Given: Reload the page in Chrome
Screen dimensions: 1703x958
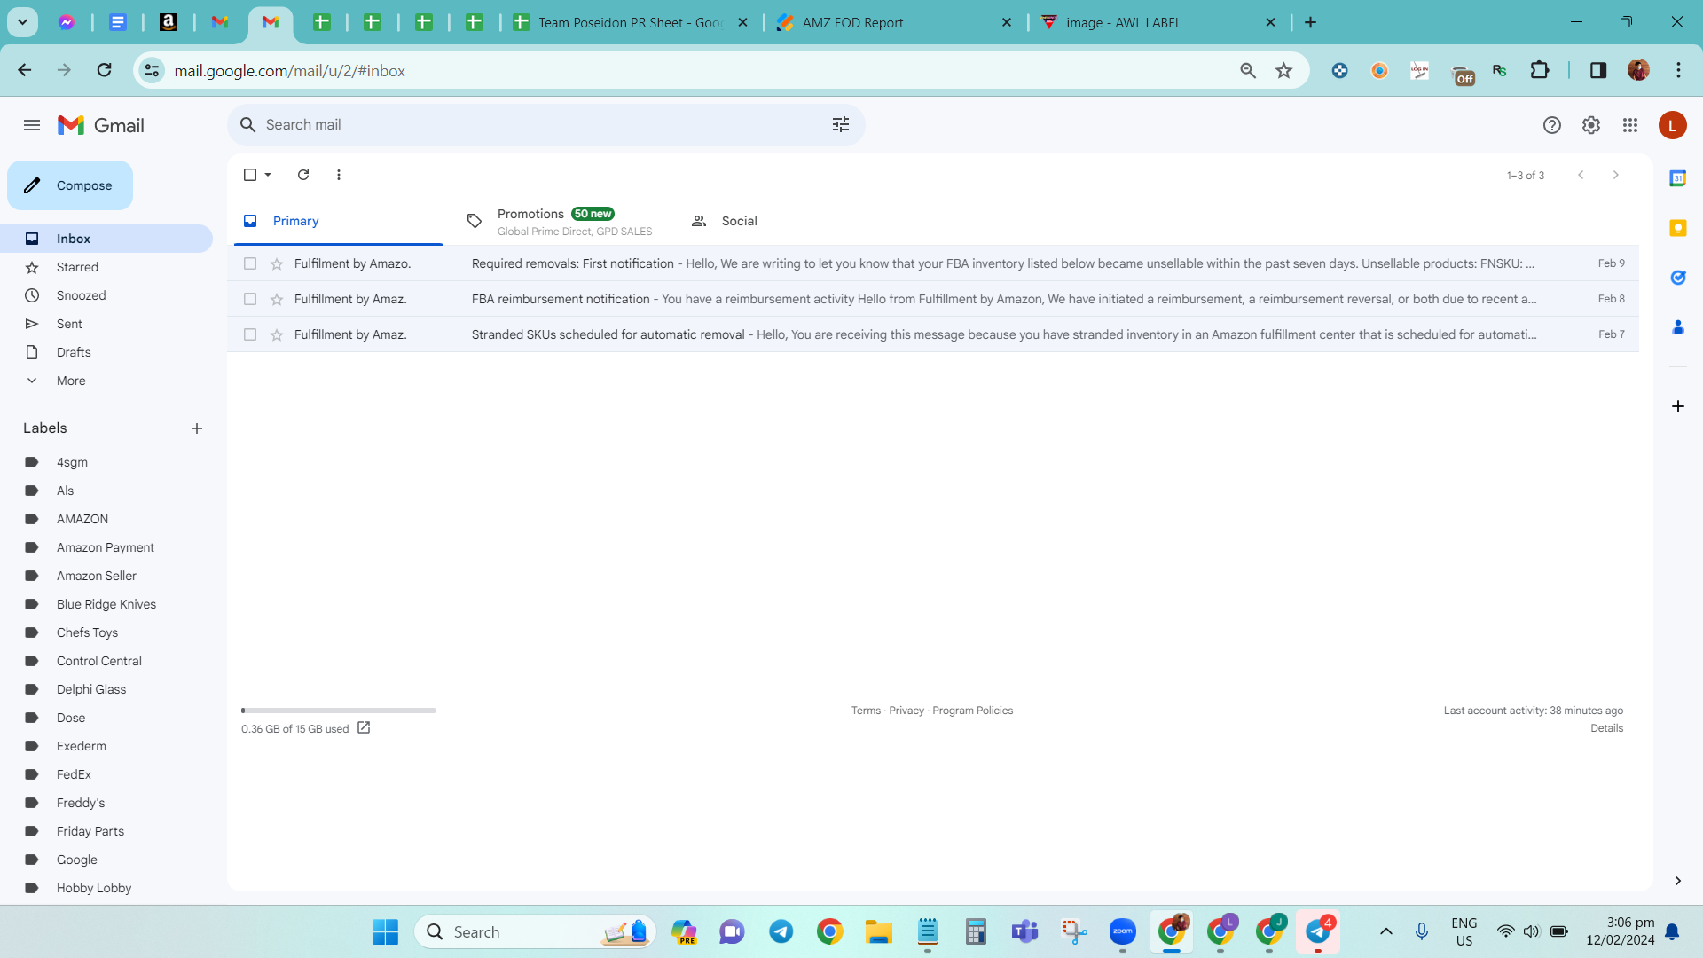Looking at the screenshot, I should tap(104, 70).
